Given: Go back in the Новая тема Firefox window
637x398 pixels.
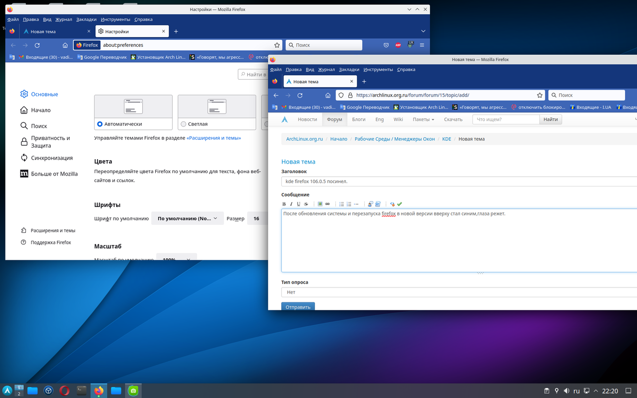Looking at the screenshot, I should point(276,95).
